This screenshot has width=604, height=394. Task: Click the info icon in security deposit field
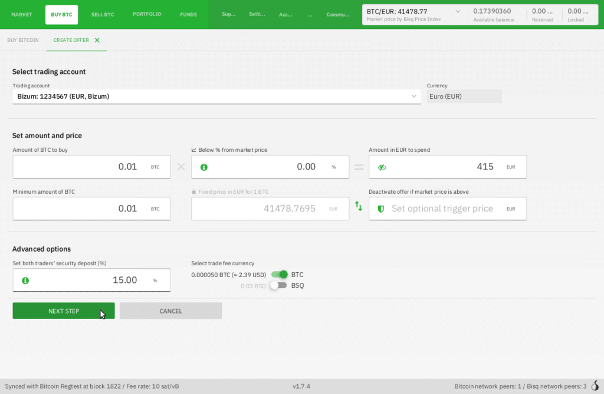click(25, 281)
